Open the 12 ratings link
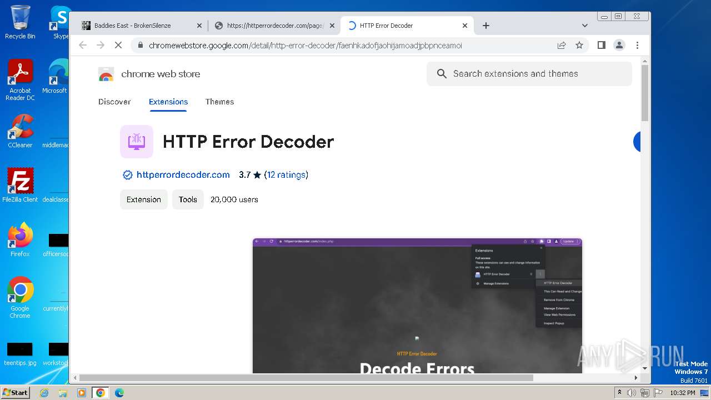Viewport: 711px width, 400px height. [x=286, y=175]
